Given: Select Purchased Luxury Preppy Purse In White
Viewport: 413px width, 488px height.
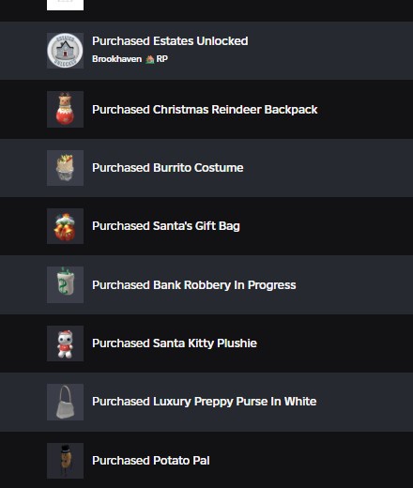Looking at the screenshot, I should 204,402.
